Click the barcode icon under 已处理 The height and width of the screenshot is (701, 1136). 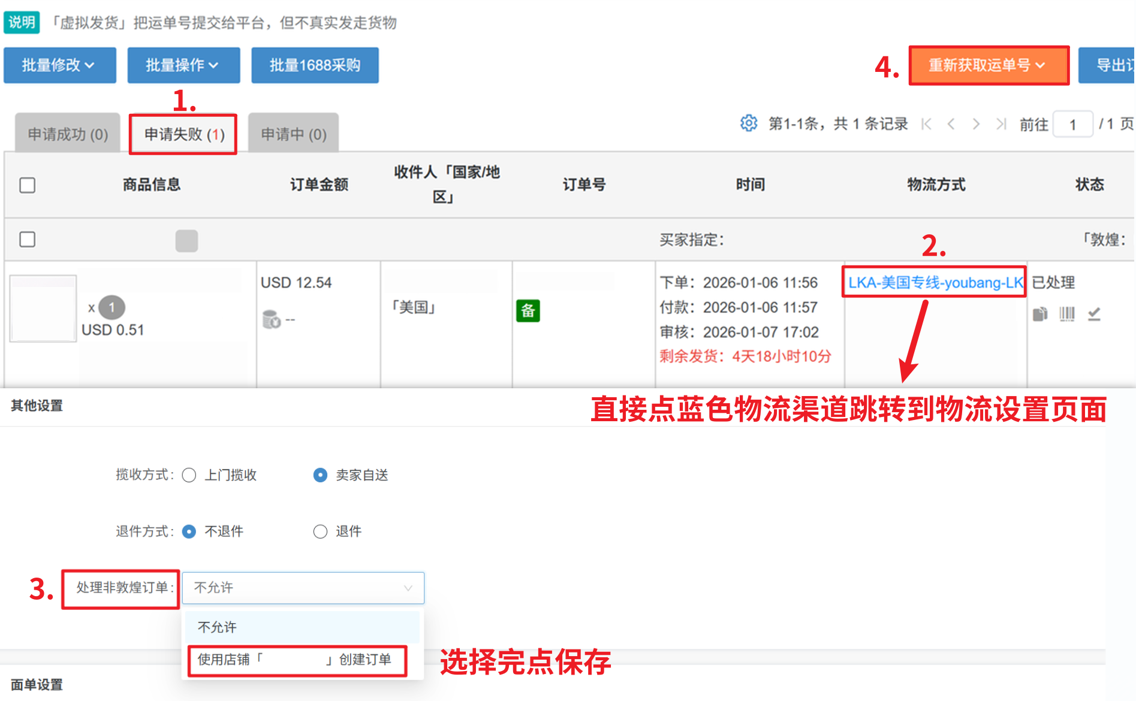[x=1067, y=313]
